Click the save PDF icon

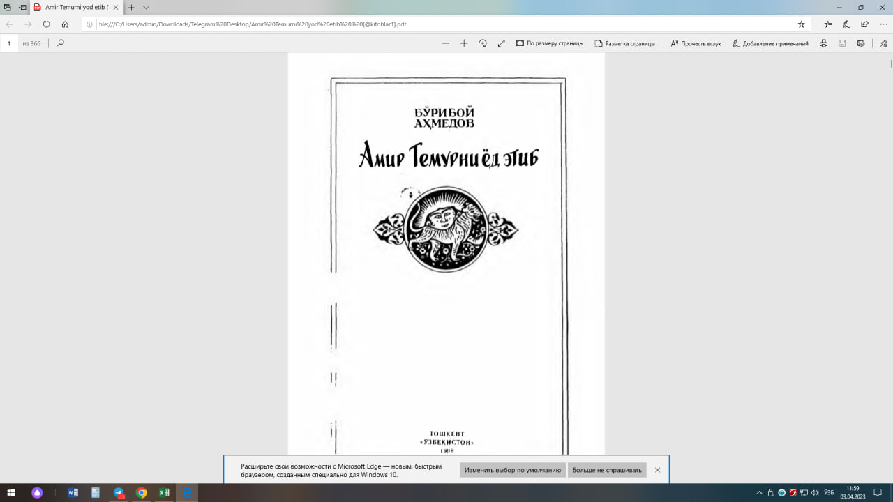coord(842,43)
